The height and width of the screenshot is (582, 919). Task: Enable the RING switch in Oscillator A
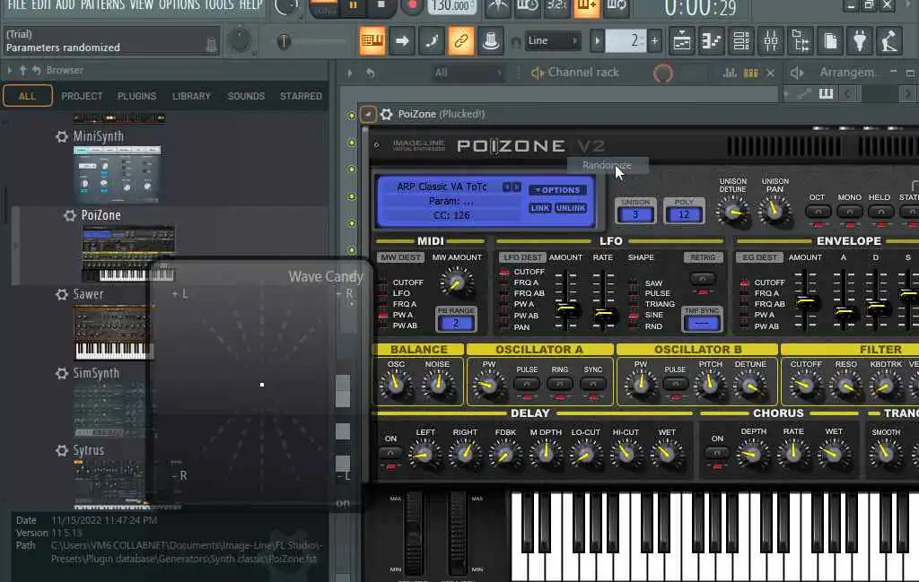(x=560, y=384)
